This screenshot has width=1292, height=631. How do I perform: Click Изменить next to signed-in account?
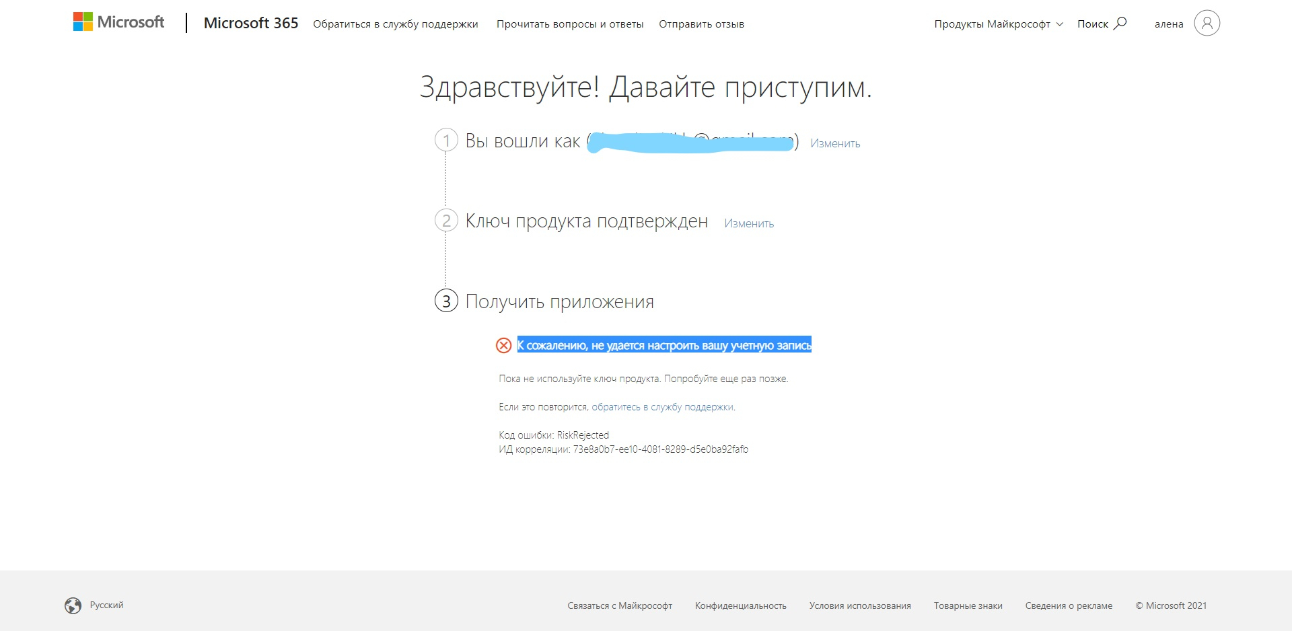pos(835,143)
